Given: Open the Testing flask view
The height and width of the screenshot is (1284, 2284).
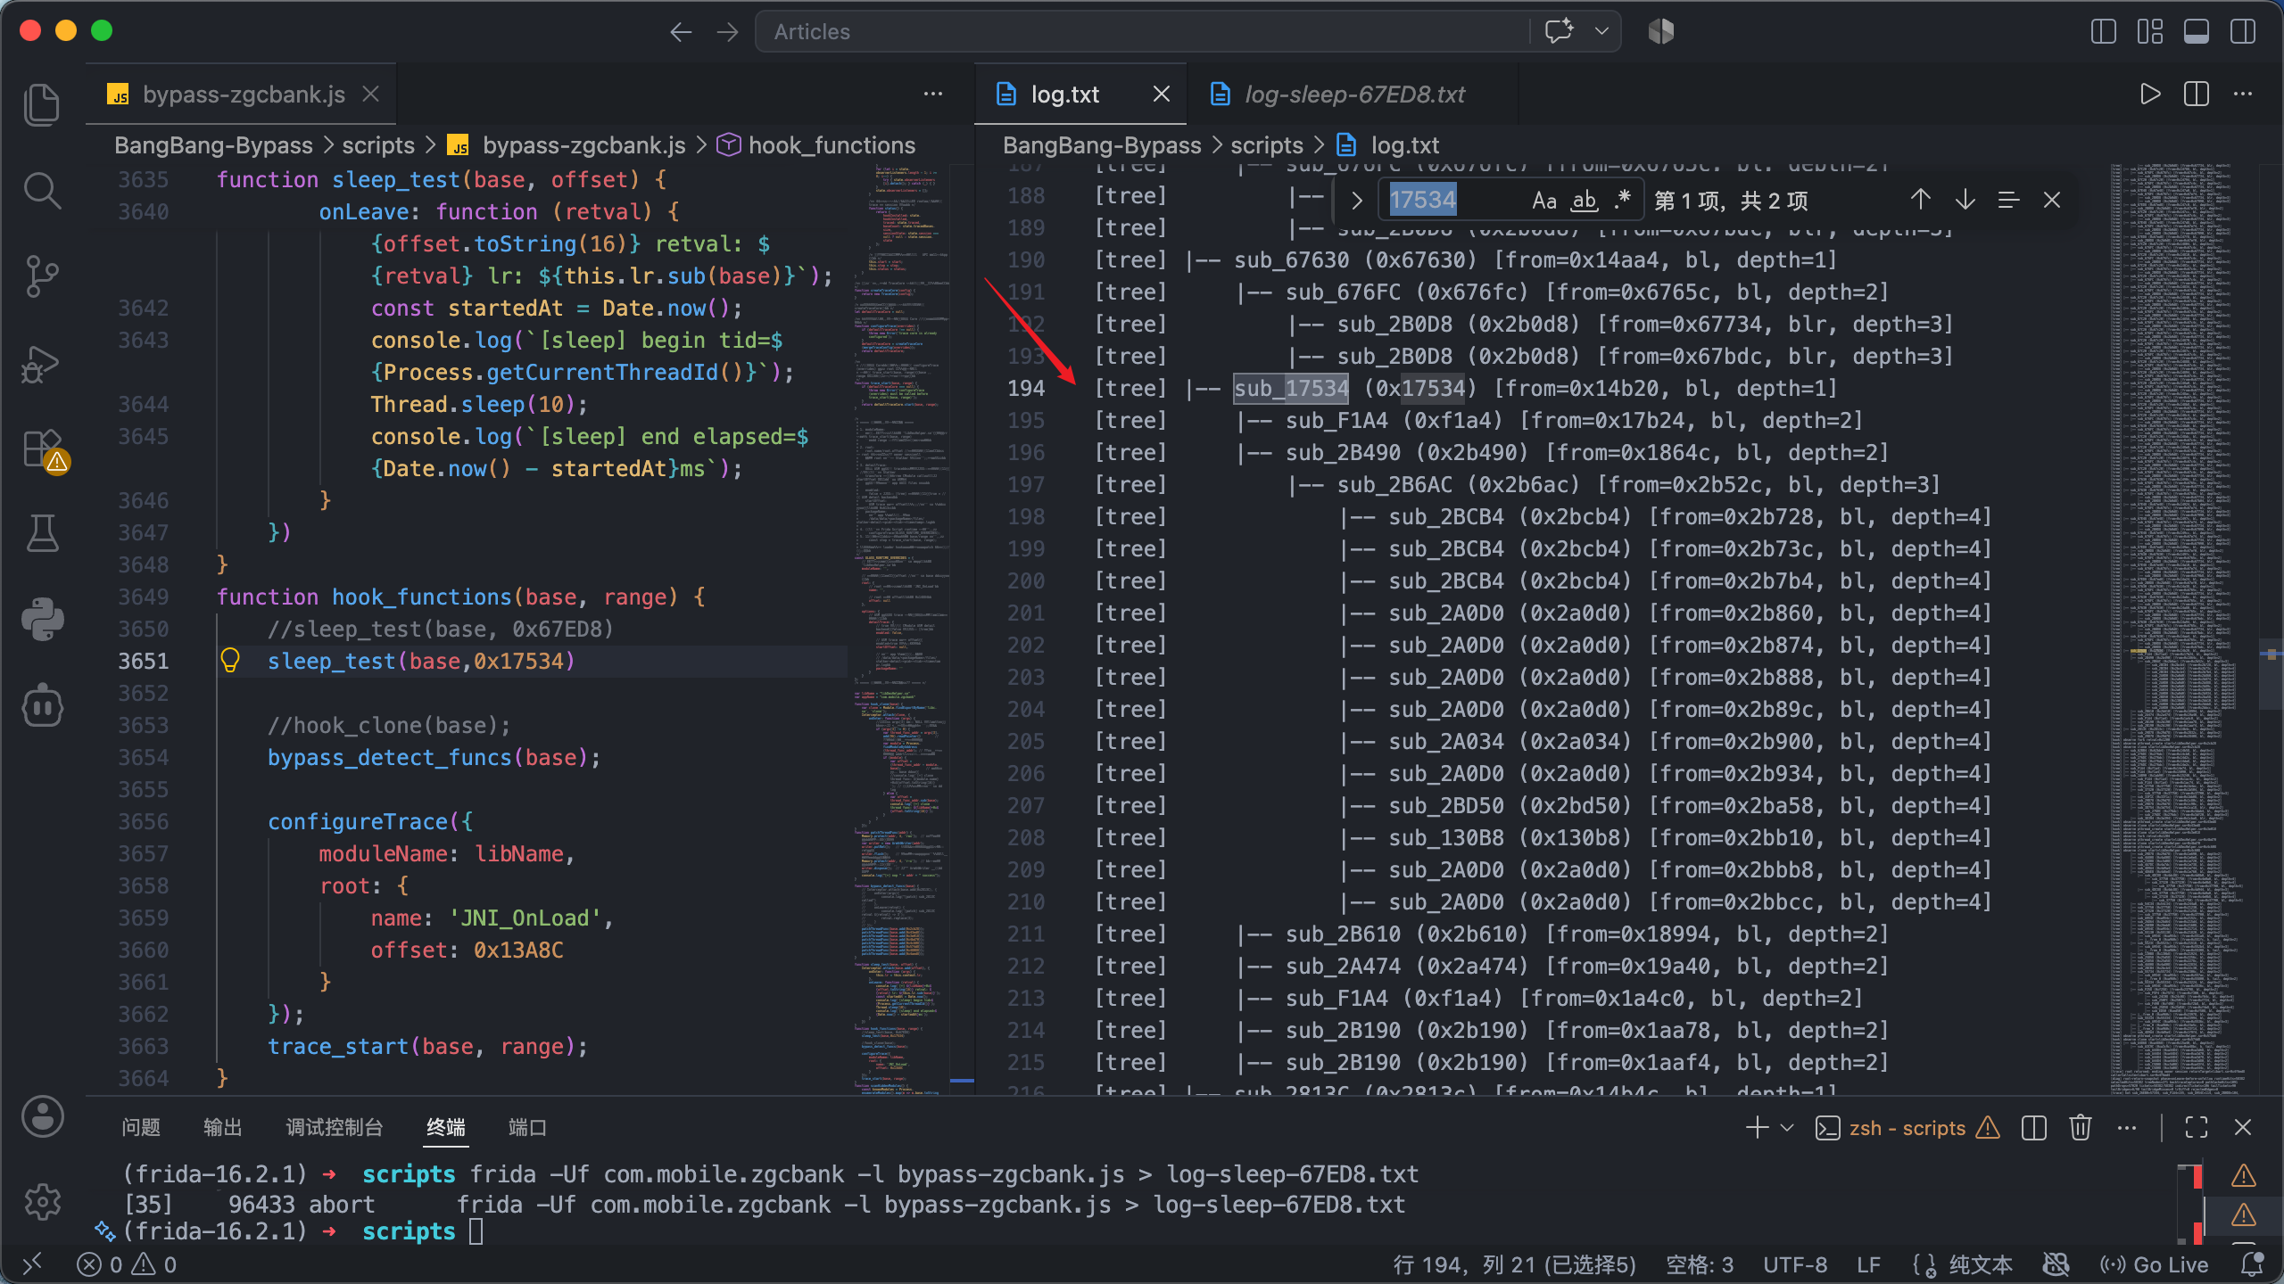Looking at the screenshot, I should (x=42, y=533).
